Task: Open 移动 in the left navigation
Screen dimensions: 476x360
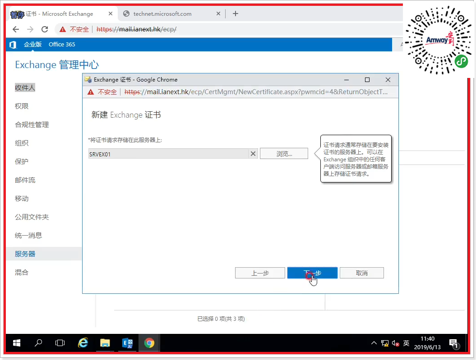Action: (22, 199)
